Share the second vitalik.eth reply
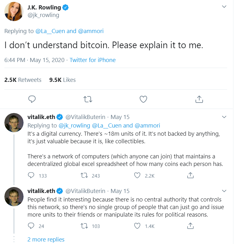The height and width of the screenshot is (244, 235). (190, 226)
